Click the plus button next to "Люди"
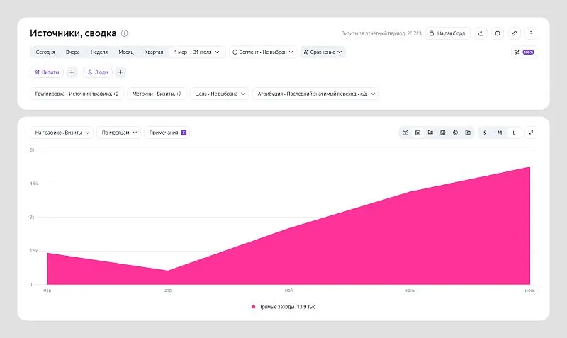Image resolution: width=567 pixels, height=338 pixels. (120, 72)
